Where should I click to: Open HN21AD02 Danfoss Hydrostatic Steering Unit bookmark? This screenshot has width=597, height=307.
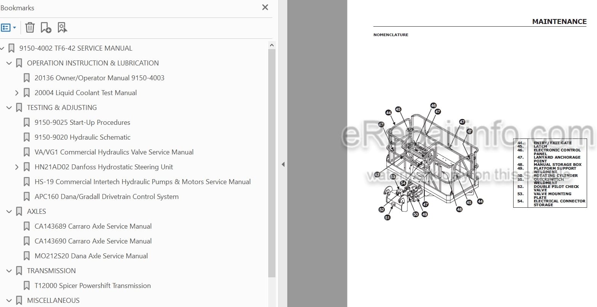click(104, 167)
